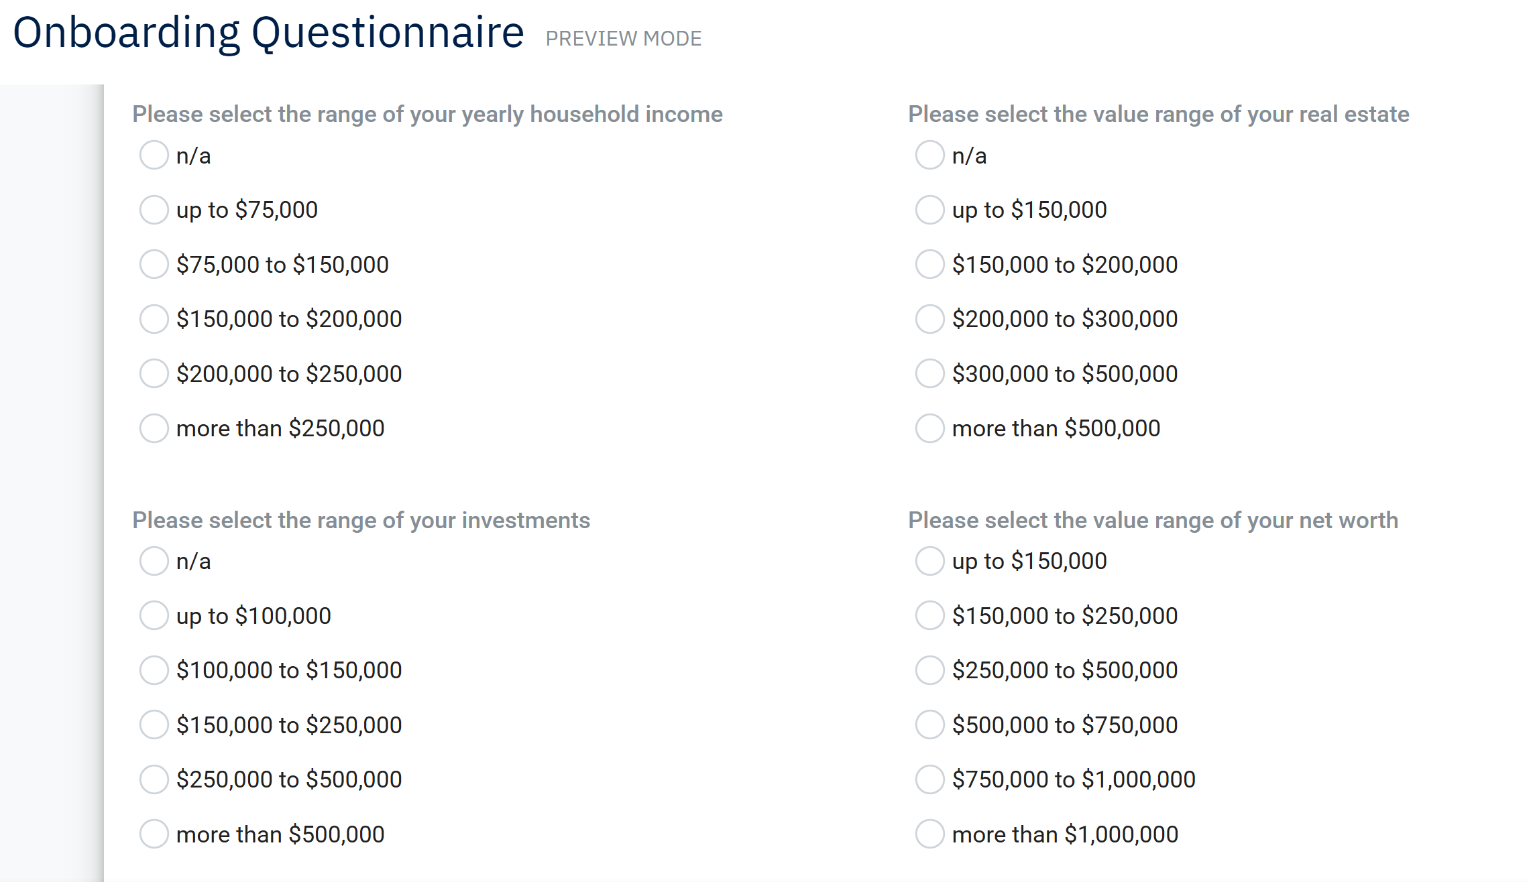Select investments more than $500,000
The height and width of the screenshot is (882, 1529).
pyautogui.click(x=154, y=834)
